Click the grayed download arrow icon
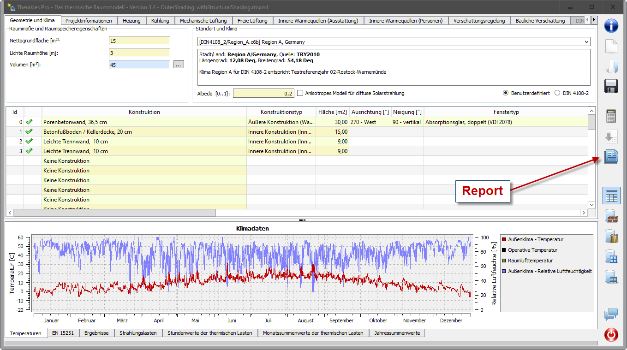 (x=611, y=137)
